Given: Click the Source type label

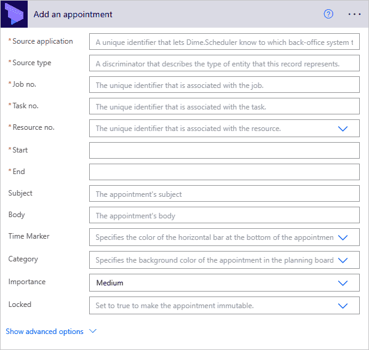Looking at the screenshot, I should [32, 63].
